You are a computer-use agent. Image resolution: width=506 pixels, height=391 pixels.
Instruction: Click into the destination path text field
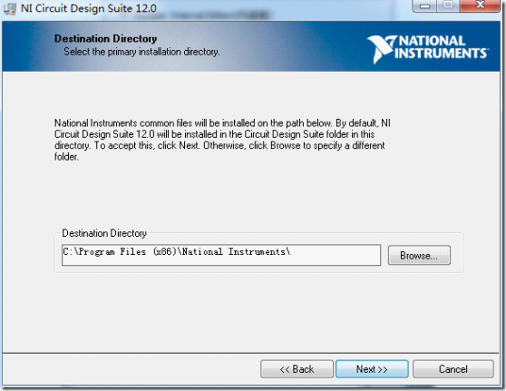click(x=221, y=255)
